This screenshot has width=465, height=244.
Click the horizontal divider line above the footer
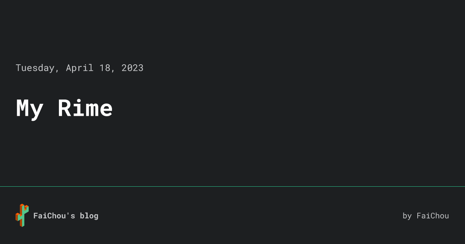tap(232, 186)
